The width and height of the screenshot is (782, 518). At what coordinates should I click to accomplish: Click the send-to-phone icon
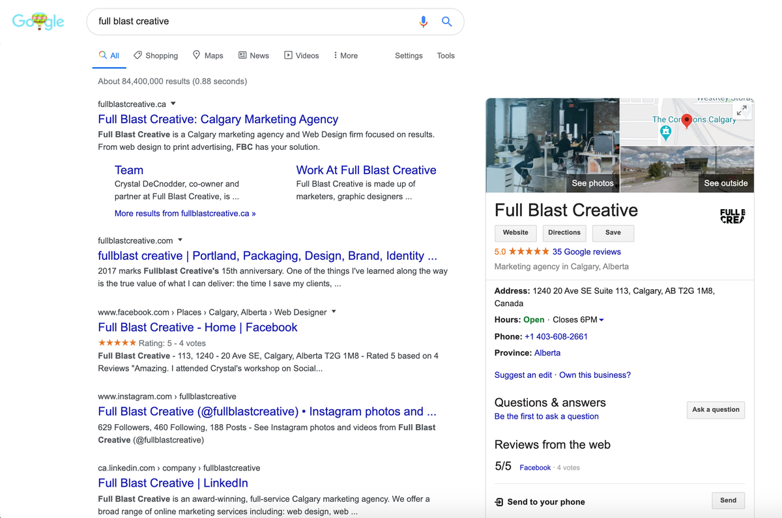point(499,502)
